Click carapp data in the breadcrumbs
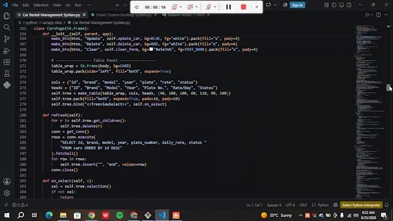 (x=52, y=23)
